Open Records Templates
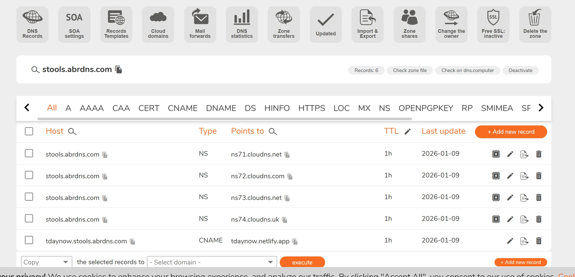Viewport: 575px width, 277px height. [x=116, y=24]
